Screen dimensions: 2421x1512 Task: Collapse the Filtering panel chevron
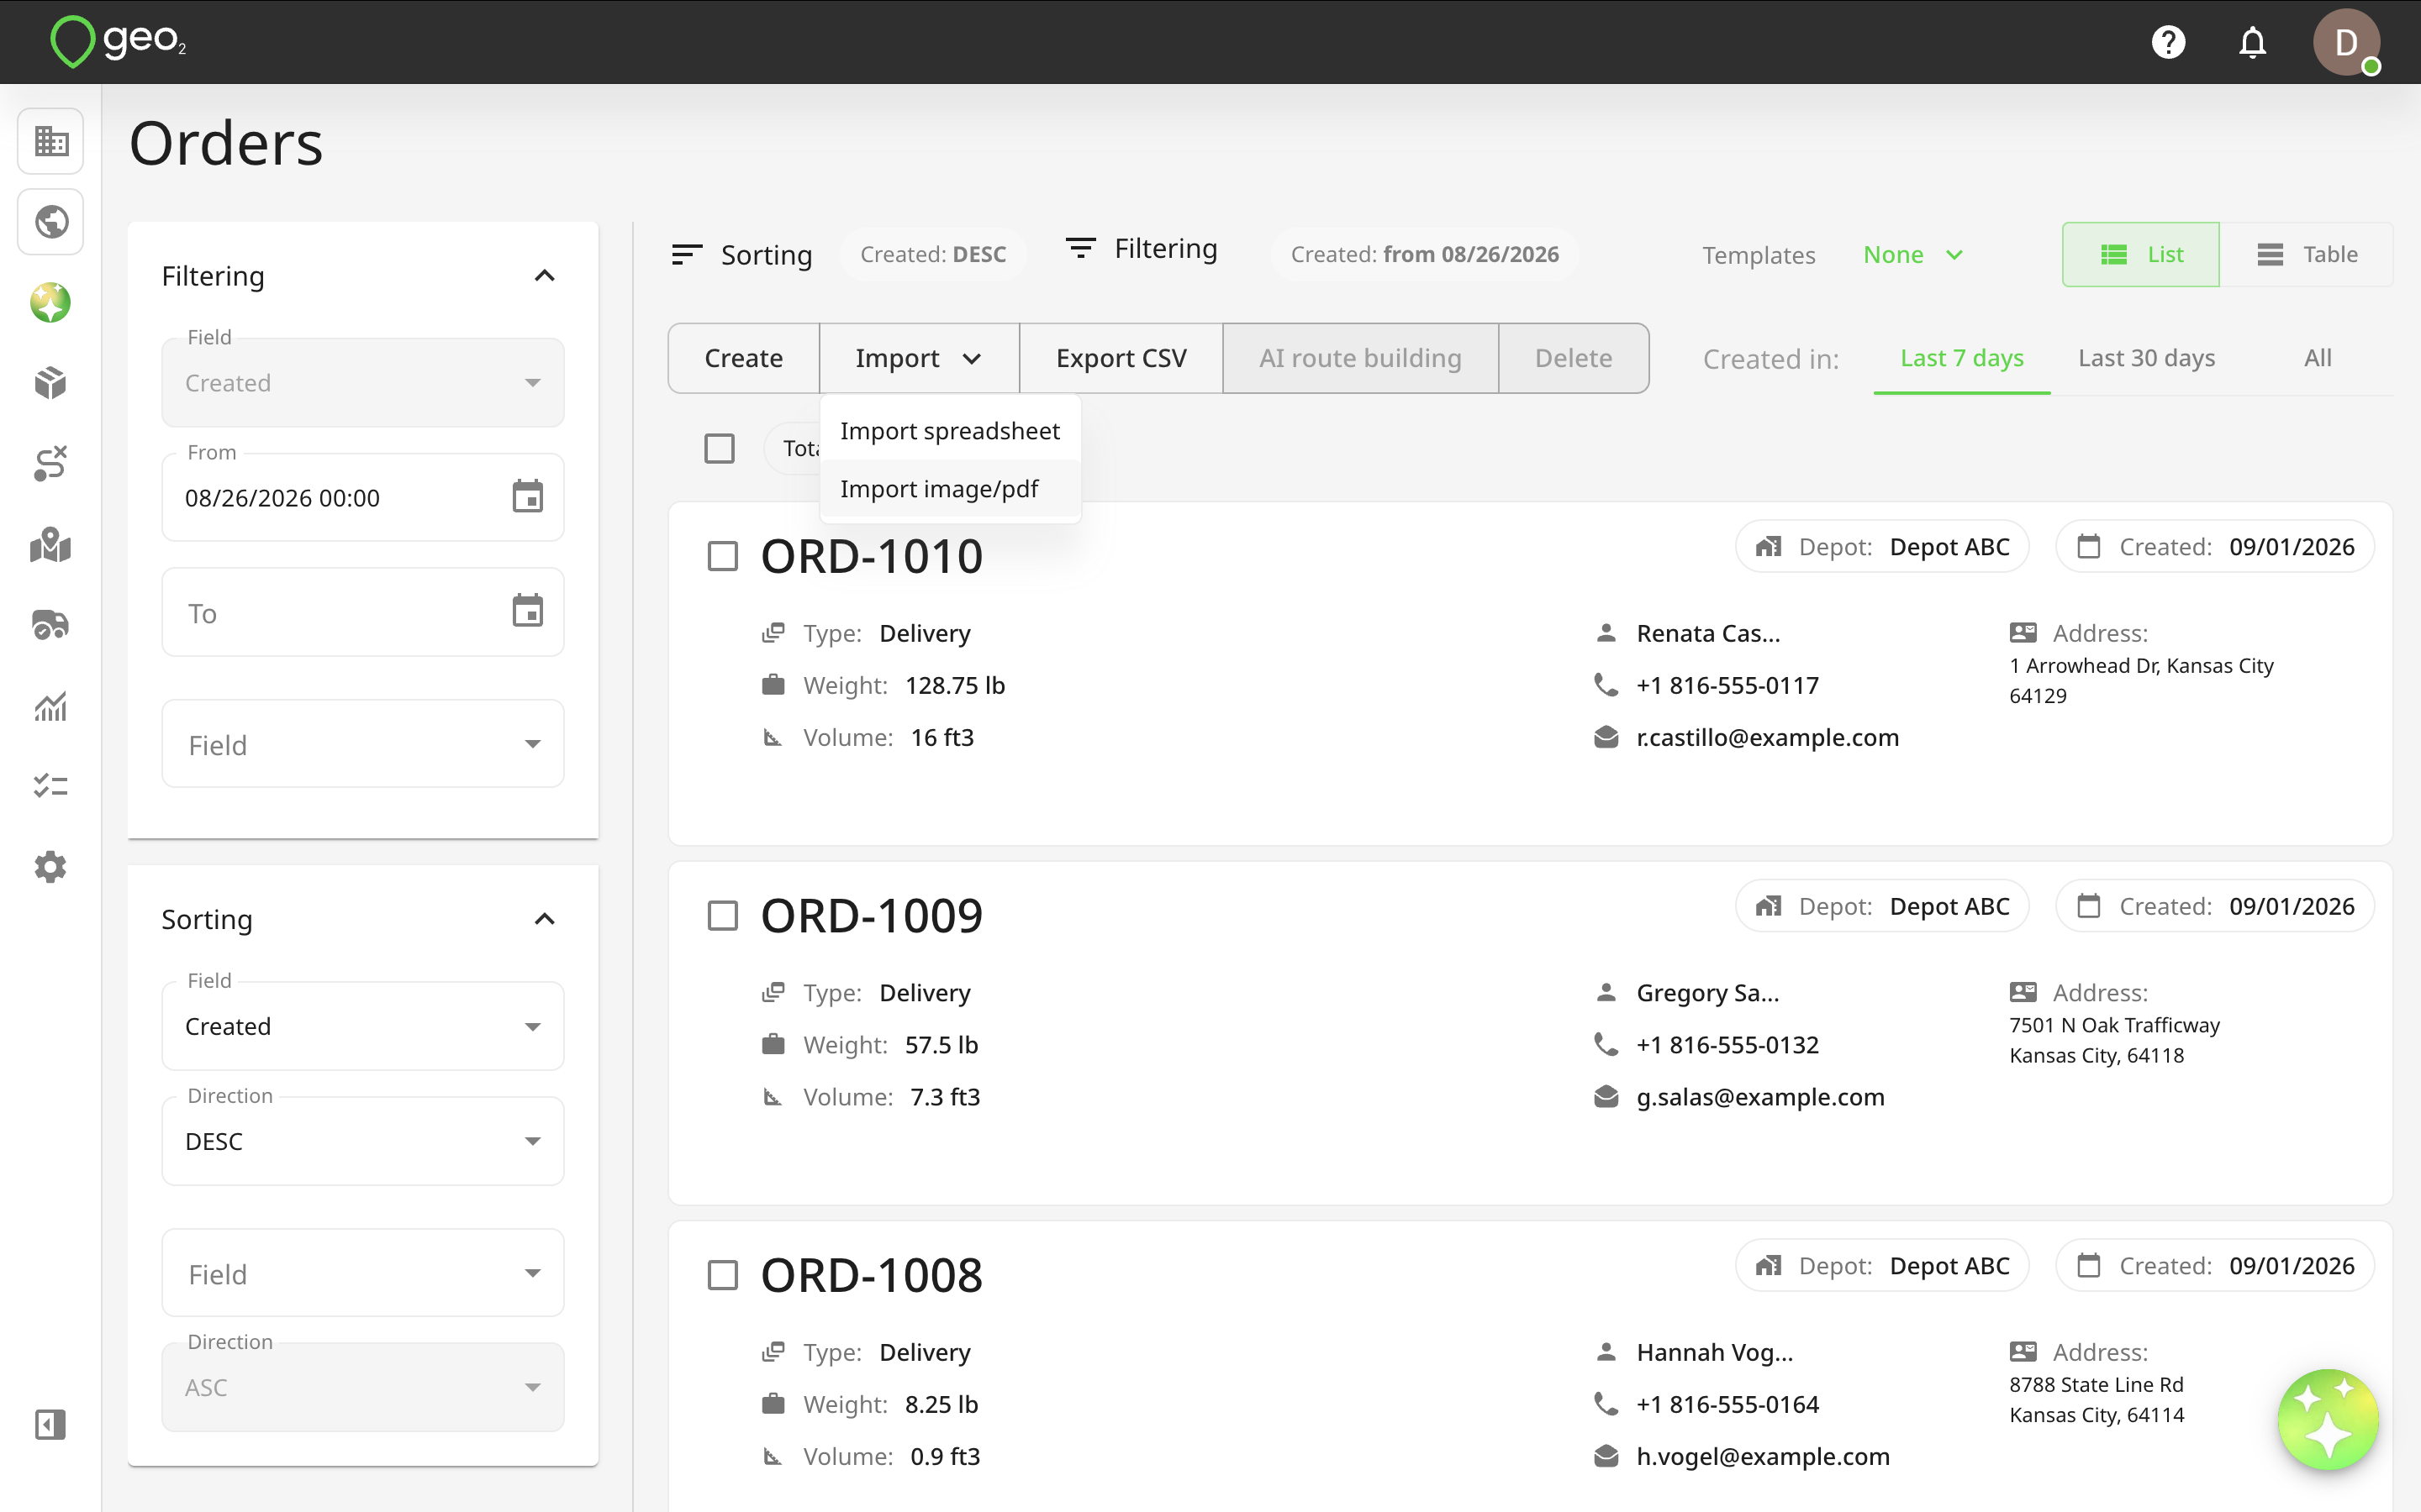(544, 275)
